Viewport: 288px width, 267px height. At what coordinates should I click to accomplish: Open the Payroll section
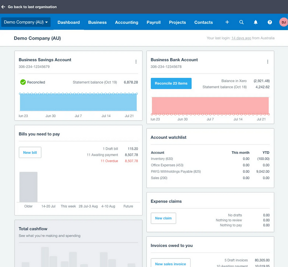coord(153,22)
